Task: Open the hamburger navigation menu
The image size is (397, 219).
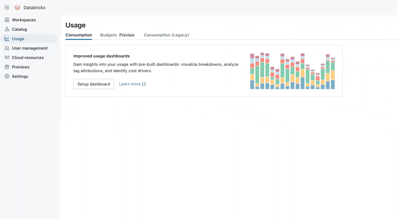Action: pos(7,8)
